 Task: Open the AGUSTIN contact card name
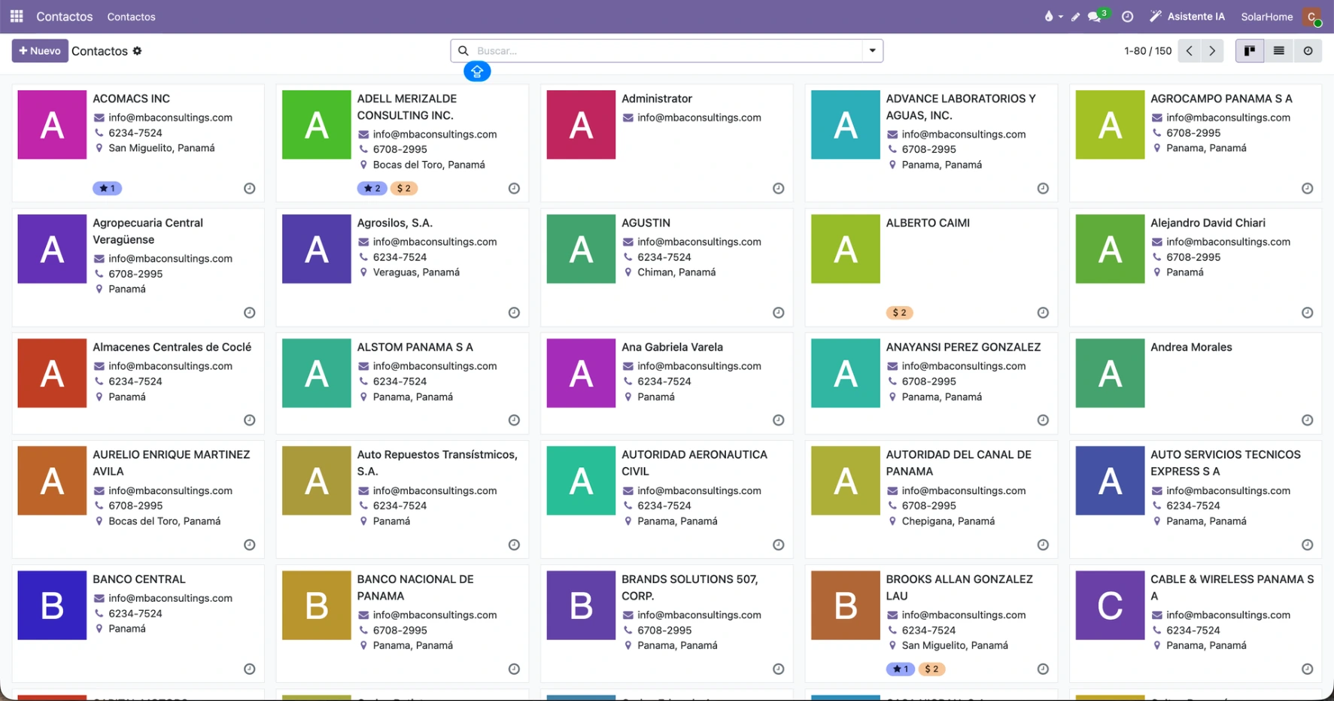646,223
